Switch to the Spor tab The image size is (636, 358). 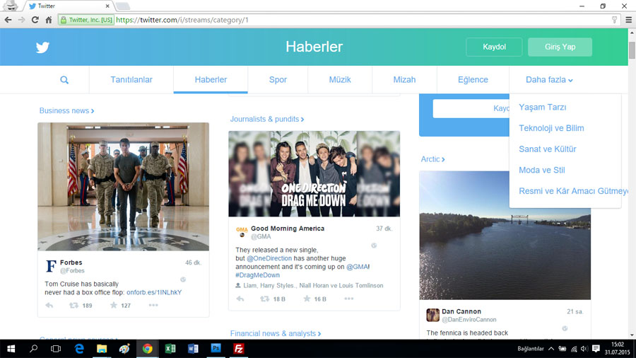(278, 80)
